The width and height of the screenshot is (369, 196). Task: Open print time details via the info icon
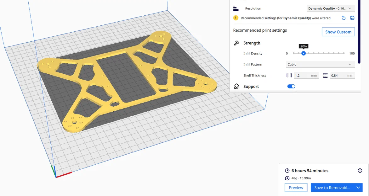360,171
